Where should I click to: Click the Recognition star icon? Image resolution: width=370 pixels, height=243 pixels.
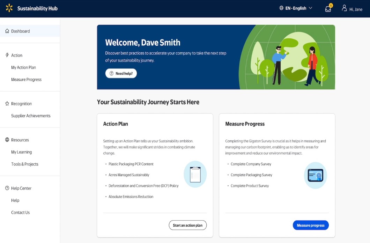click(7, 103)
